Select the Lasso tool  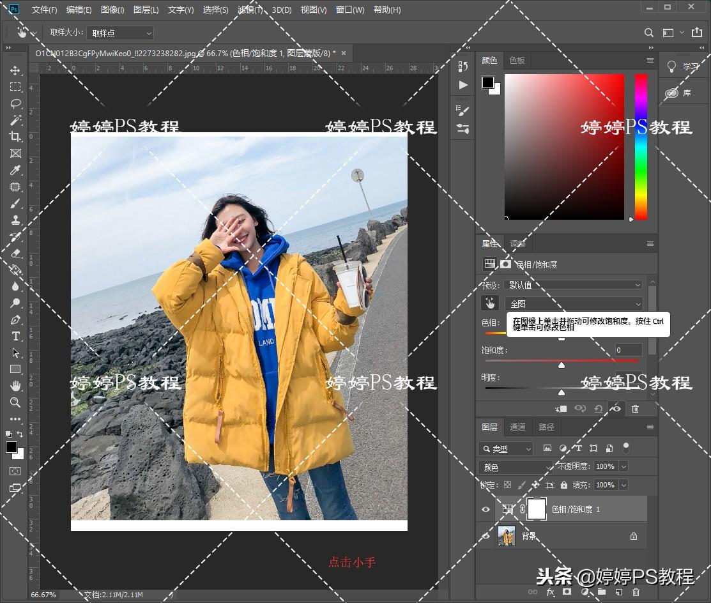(x=15, y=103)
